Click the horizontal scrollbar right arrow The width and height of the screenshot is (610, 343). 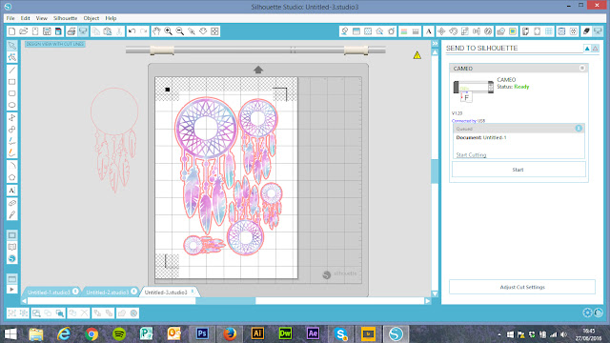point(428,301)
